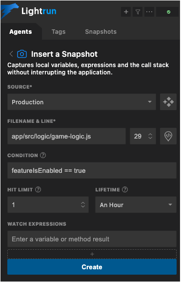The image size is (181, 282).
Task: Click the blue camera snapshot icon
Action: point(22,54)
